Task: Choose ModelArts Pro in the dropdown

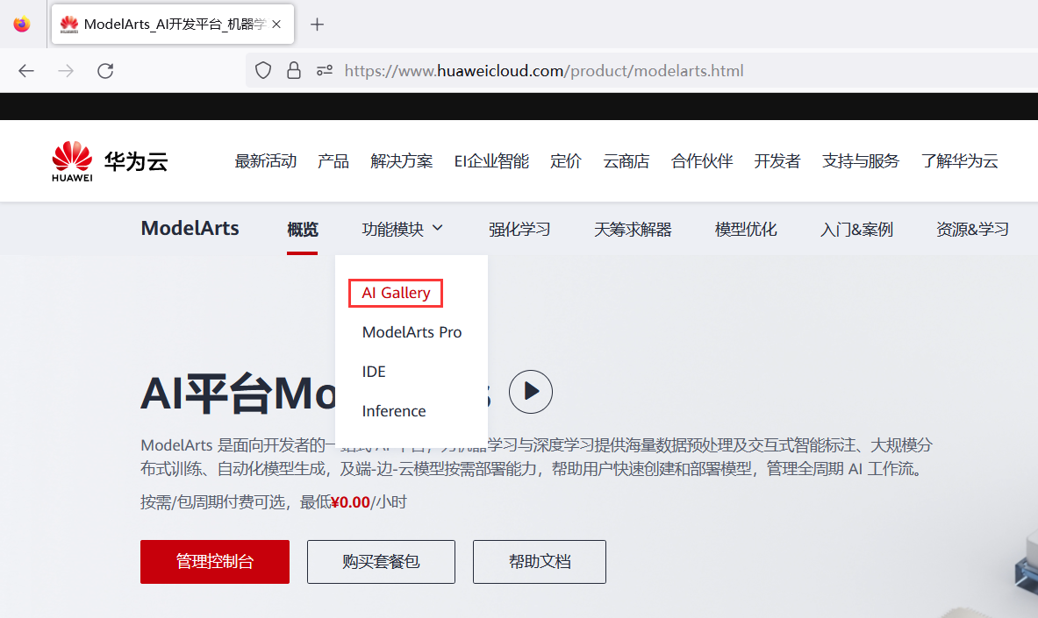Action: 412,331
